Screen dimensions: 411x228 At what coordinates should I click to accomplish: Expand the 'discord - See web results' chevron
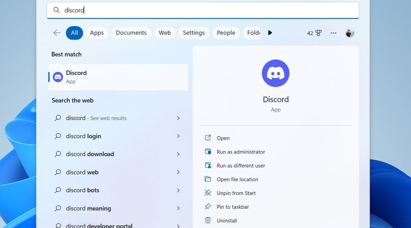pyautogui.click(x=178, y=118)
